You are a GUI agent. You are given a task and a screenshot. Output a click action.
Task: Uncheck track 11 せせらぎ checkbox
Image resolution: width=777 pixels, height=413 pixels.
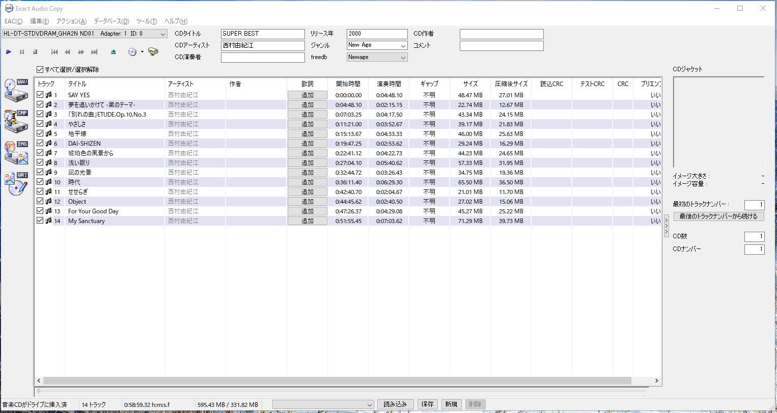point(40,191)
